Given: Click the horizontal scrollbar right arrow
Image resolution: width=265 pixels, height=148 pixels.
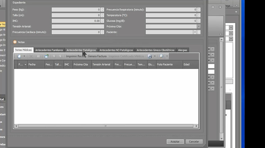Looking at the screenshot, I should tap(196, 126).
